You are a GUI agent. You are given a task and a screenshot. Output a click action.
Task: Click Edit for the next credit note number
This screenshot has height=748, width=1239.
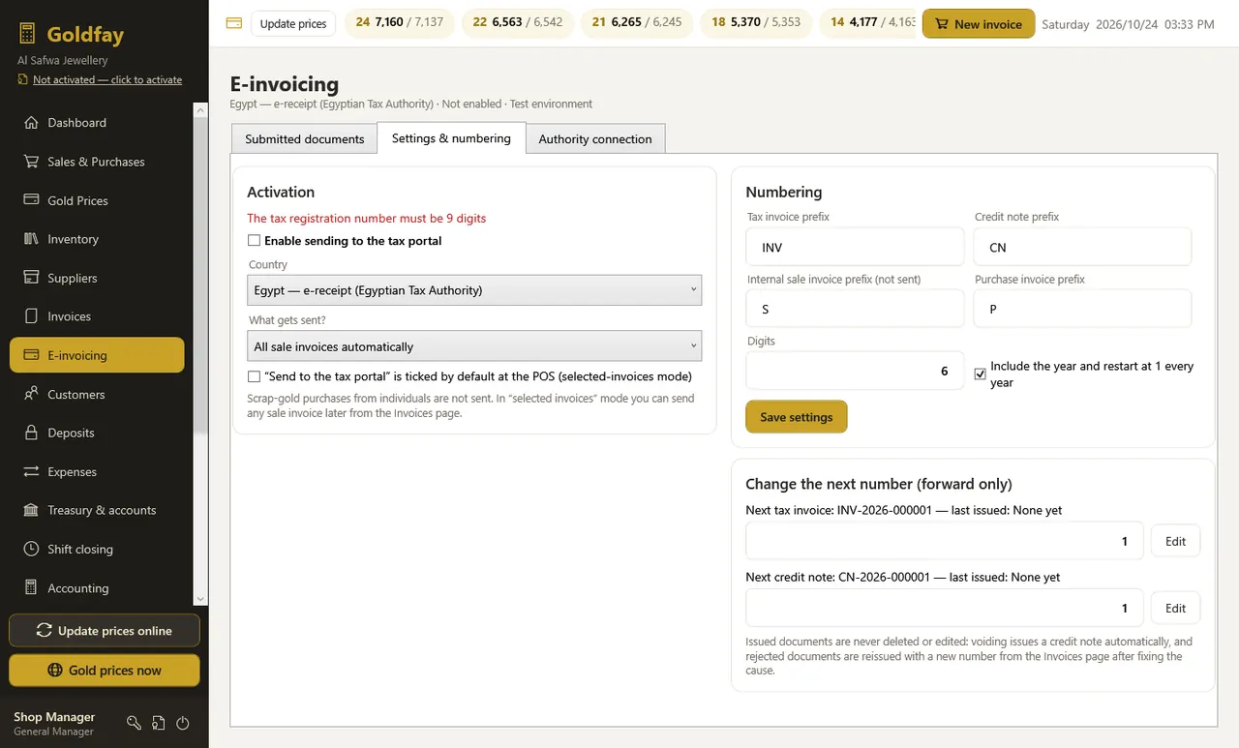pos(1175,608)
